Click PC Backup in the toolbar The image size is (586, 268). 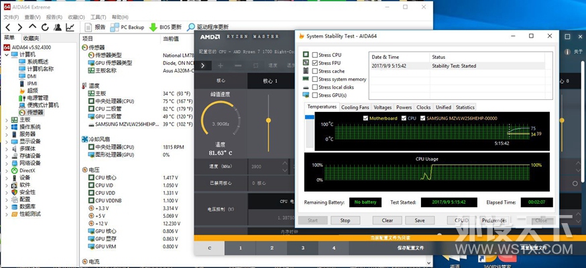pos(127,27)
